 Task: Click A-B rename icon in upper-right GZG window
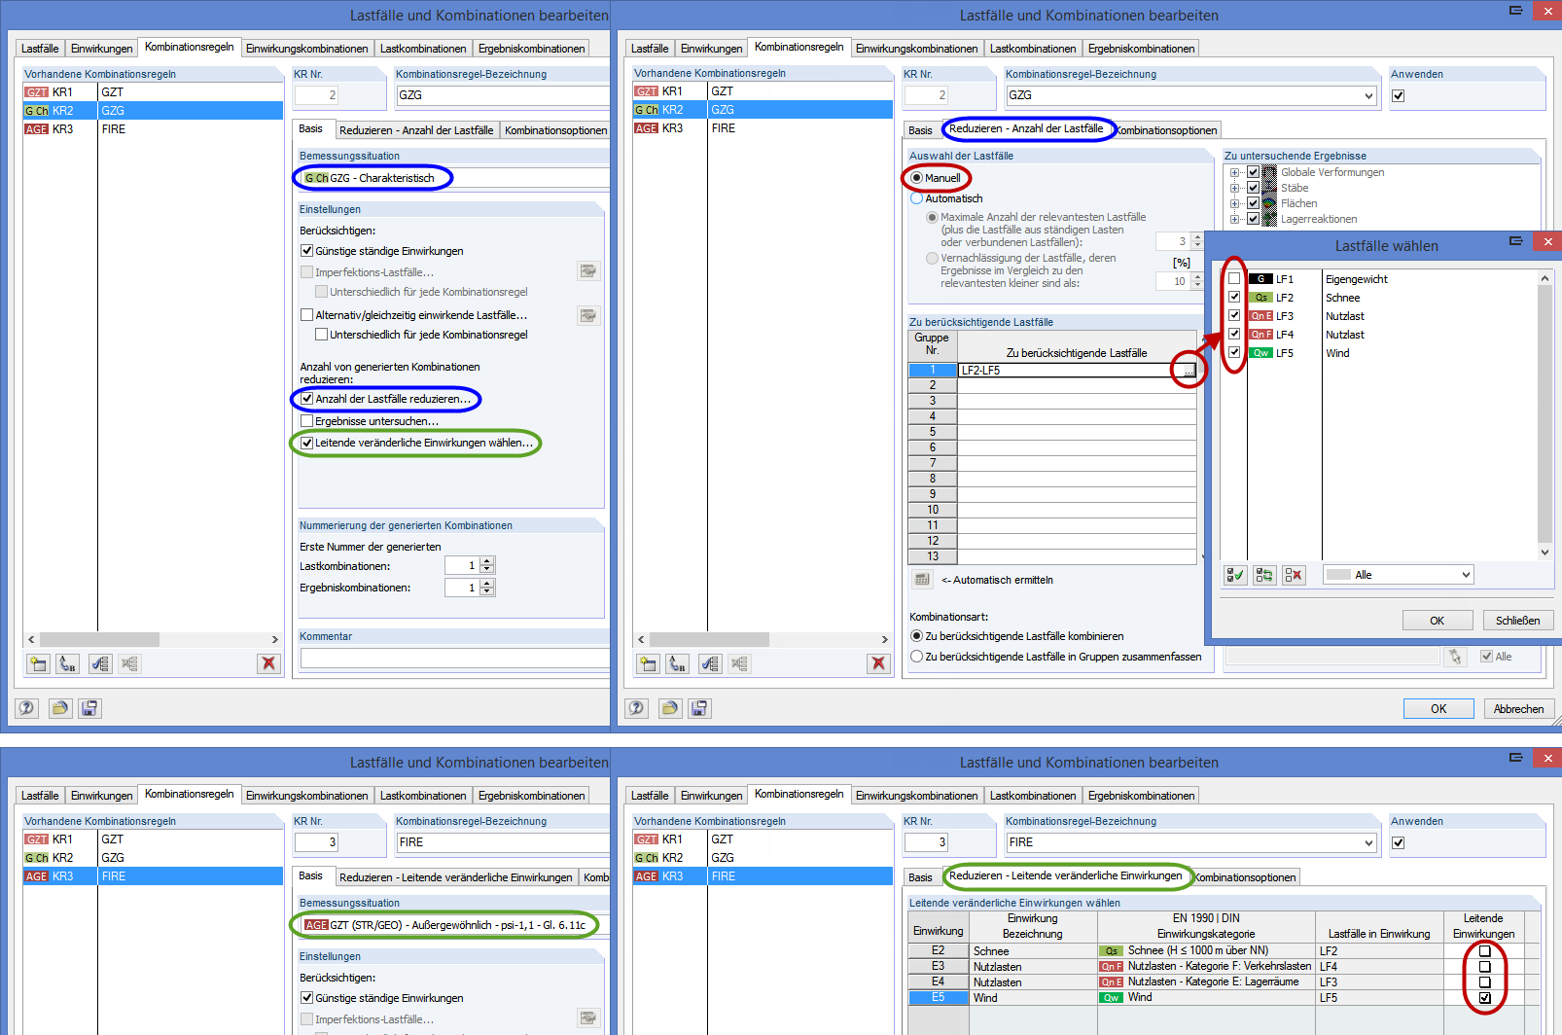(677, 663)
